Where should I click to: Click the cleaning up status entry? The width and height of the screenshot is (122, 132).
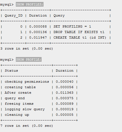click(17, 115)
